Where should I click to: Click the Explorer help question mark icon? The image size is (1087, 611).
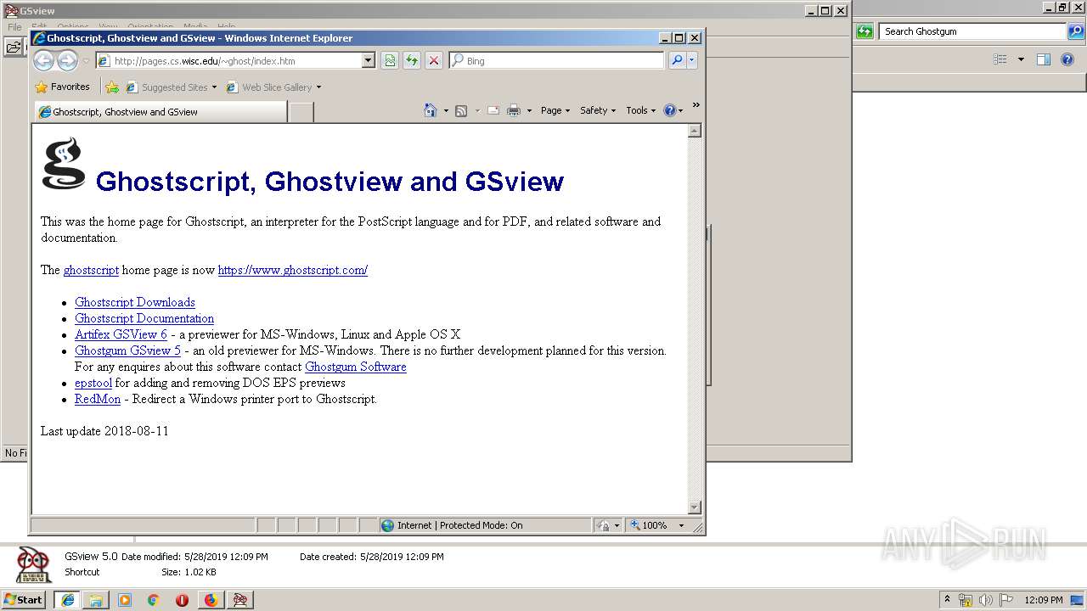click(1068, 59)
